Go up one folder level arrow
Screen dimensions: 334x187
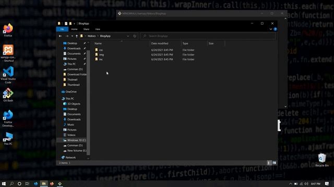pyautogui.click(x=77, y=36)
